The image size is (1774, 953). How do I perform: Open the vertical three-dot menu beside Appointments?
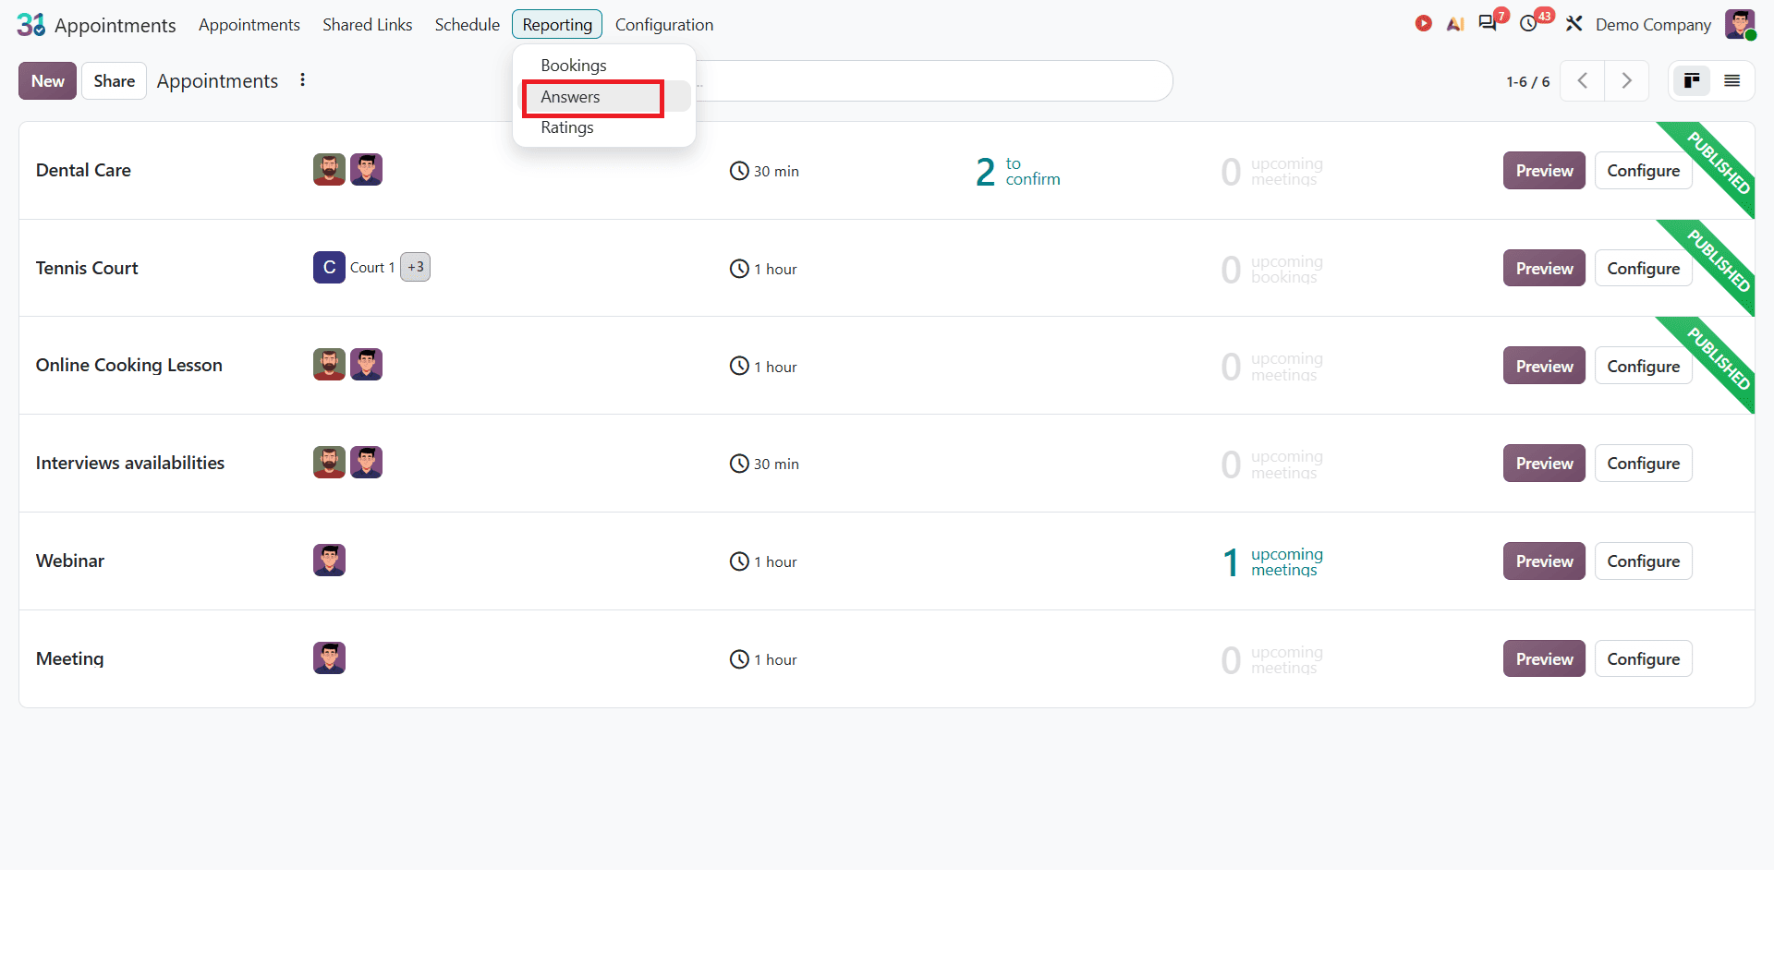click(x=302, y=80)
